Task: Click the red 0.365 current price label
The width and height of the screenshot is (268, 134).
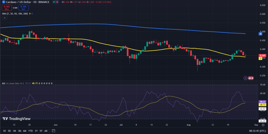Action: [263, 56]
